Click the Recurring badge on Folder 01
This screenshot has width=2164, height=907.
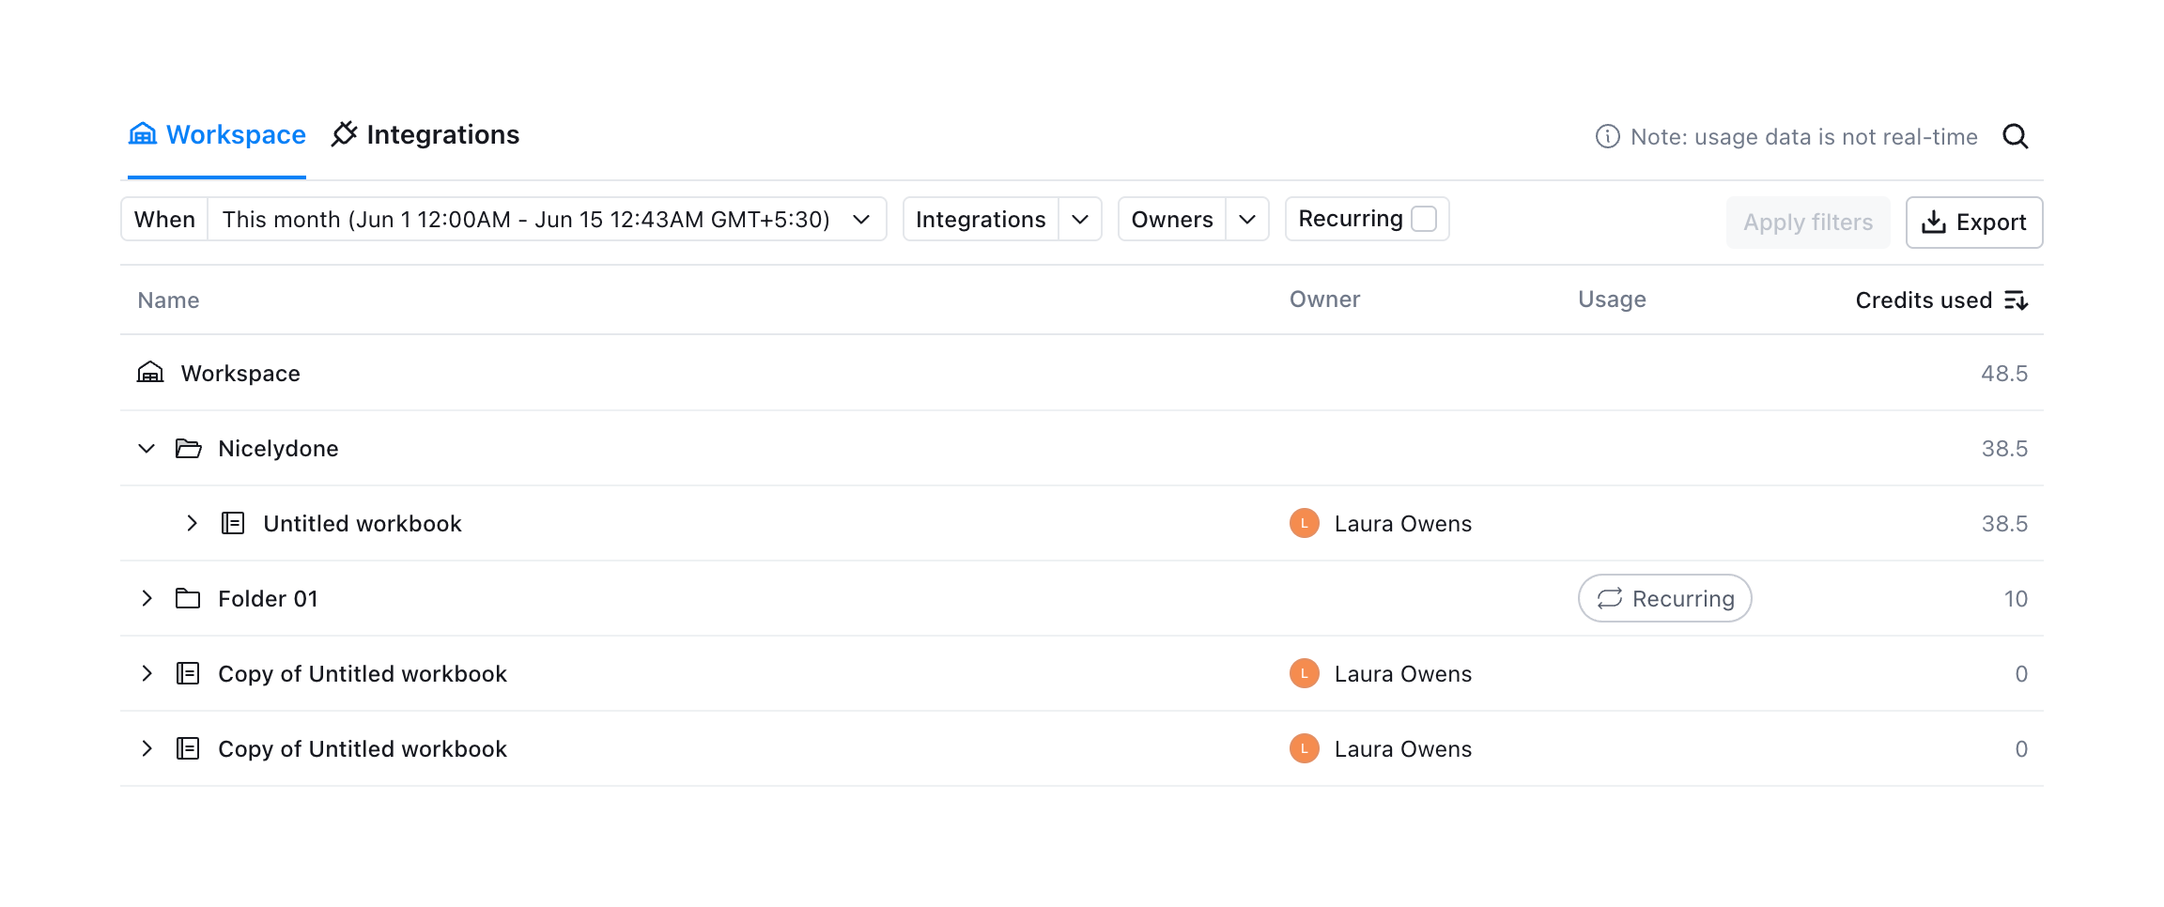tap(1664, 599)
